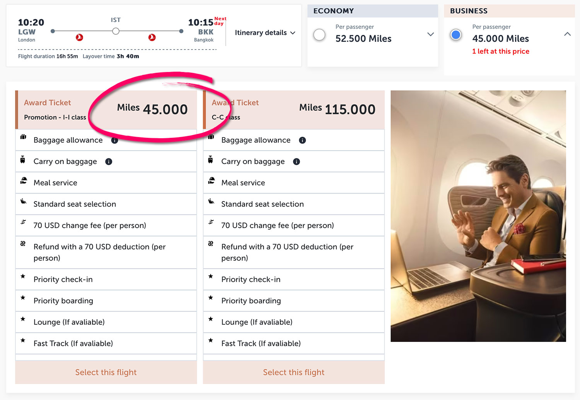Image resolution: width=580 pixels, height=400 pixels.
Task: Click meal service icon in Promotion column
Action: click(24, 180)
